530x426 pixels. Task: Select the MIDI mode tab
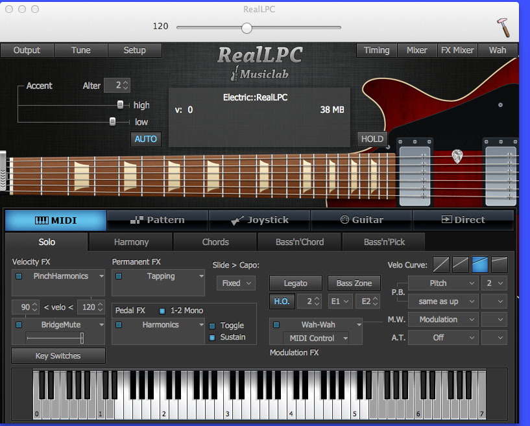coord(56,220)
